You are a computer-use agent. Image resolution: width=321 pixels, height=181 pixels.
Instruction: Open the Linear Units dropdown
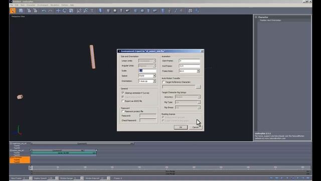coord(147,61)
